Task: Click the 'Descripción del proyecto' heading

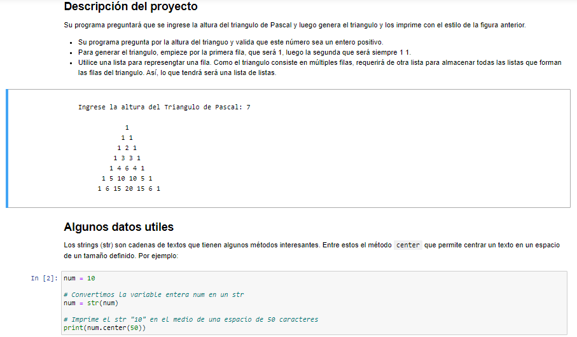Action: (x=130, y=6)
